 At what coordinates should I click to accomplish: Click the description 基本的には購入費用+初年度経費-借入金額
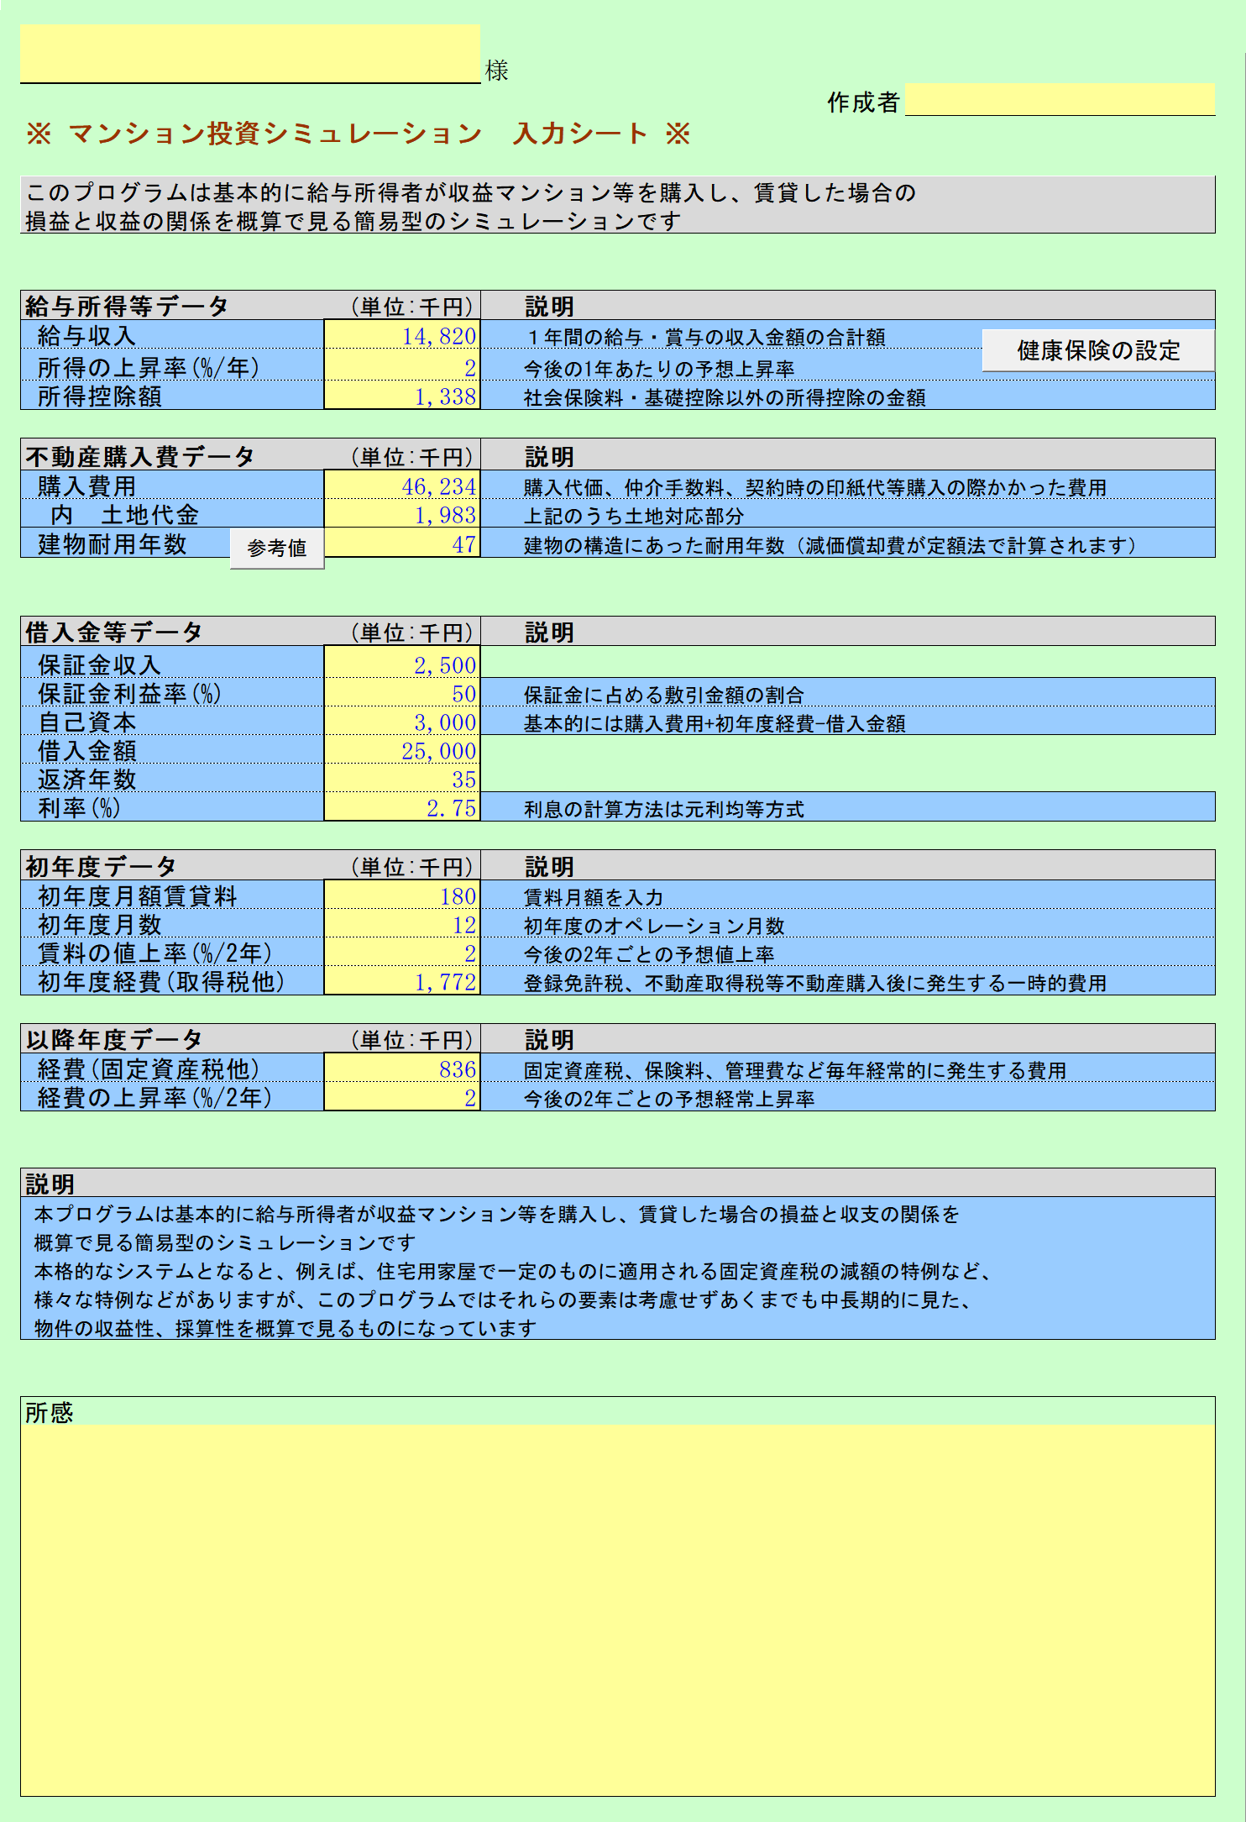click(x=715, y=723)
